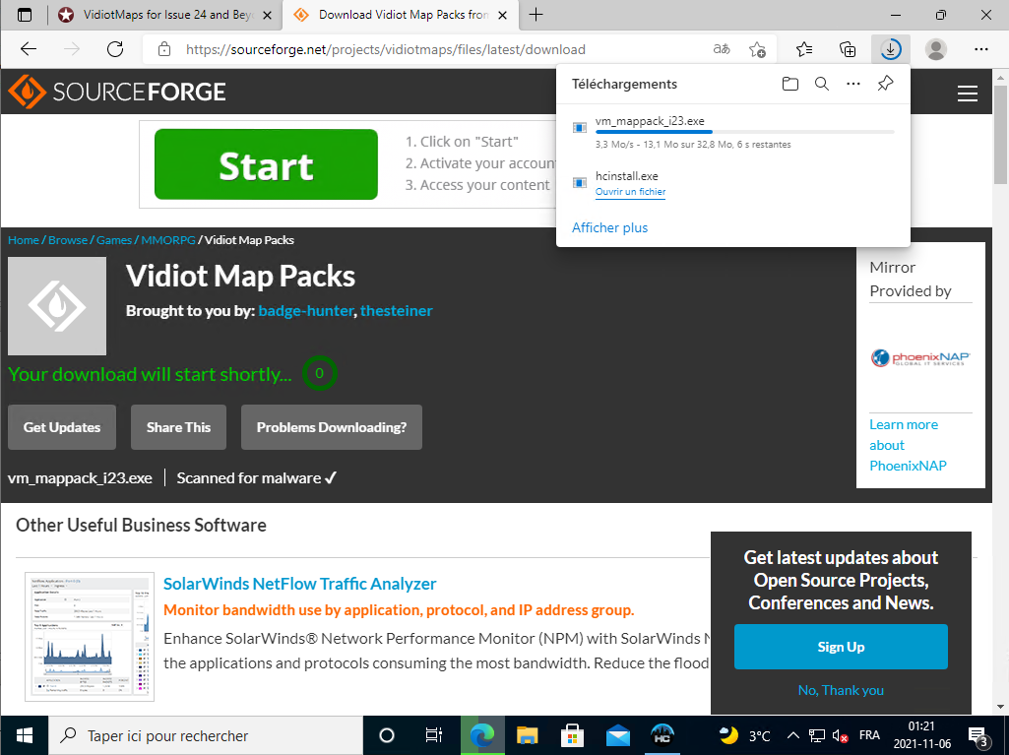Screen dimensions: 1009x755
Task: Add this page to favorites star
Action: pyautogui.click(x=757, y=49)
